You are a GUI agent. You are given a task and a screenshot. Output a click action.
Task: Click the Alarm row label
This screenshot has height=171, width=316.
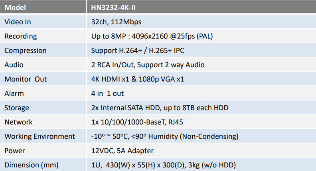click(14, 93)
